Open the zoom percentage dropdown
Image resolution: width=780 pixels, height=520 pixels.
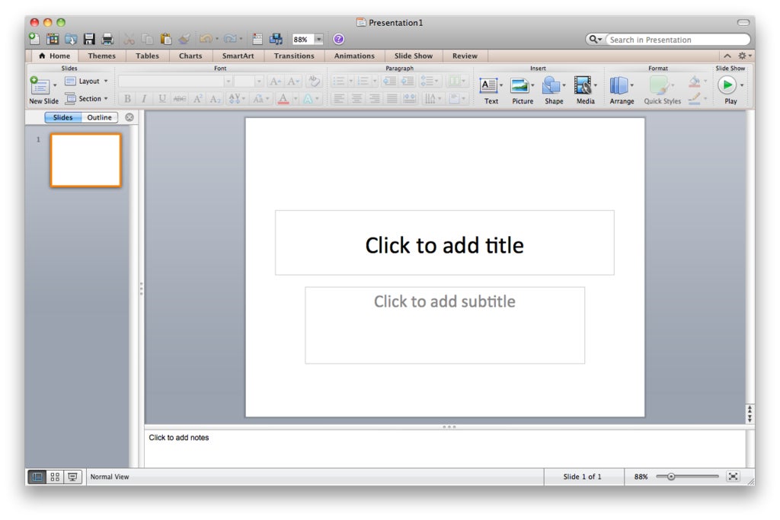tap(318, 39)
